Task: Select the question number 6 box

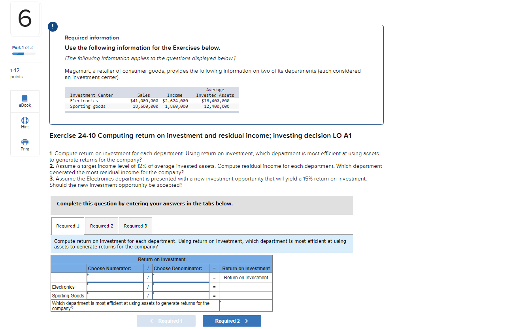Action: tap(25, 19)
